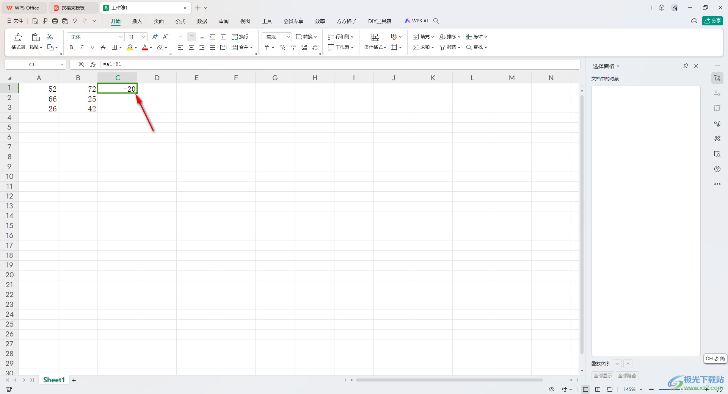Click the Conditional formatting (条件格式) icon
728x394 pixels.
375,37
